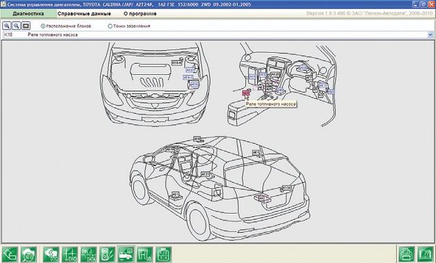Click the zoom out magnifier icon
The height and width of the screenshot is (263, 436).
(16, 26)
